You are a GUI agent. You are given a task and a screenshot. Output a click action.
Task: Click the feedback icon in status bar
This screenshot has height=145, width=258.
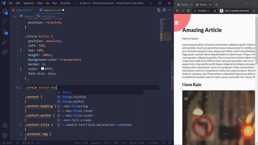pos(164,143)
